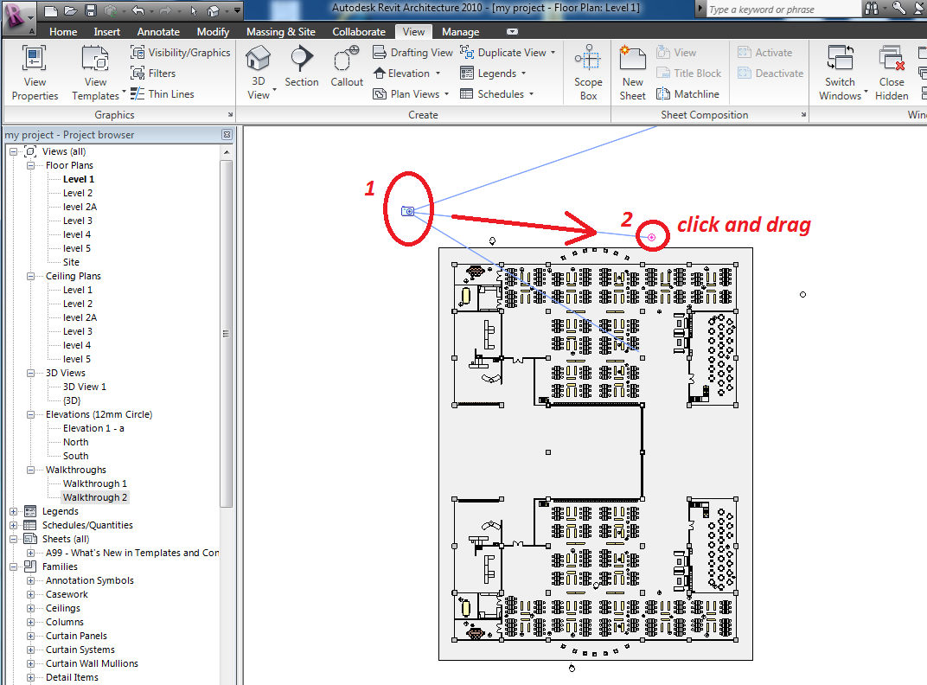Image resolution: width=927 pixels, height=685 pixels.
Task: Open Visibility/Graphics settings
Action: (x=181, y=53)
